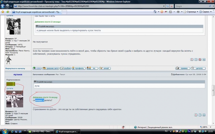Screen dimensions: 215x134
Task: Click the Вернуться к началу link
Action: coord(15,68)
